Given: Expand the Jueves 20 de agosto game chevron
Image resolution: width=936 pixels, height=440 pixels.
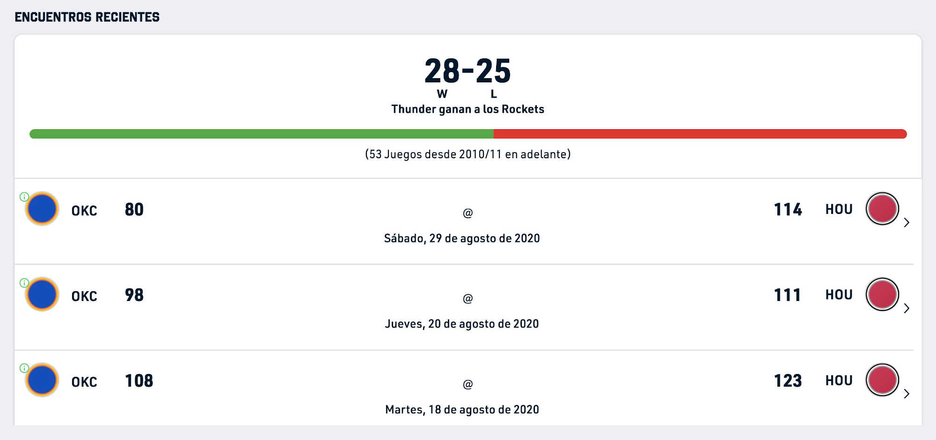Looking at the screenshot, I should tap(907, 308).
